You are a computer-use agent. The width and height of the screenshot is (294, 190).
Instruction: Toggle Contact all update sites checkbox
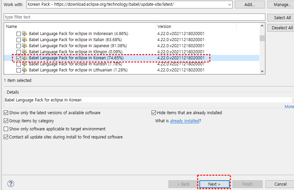[6, 137]
